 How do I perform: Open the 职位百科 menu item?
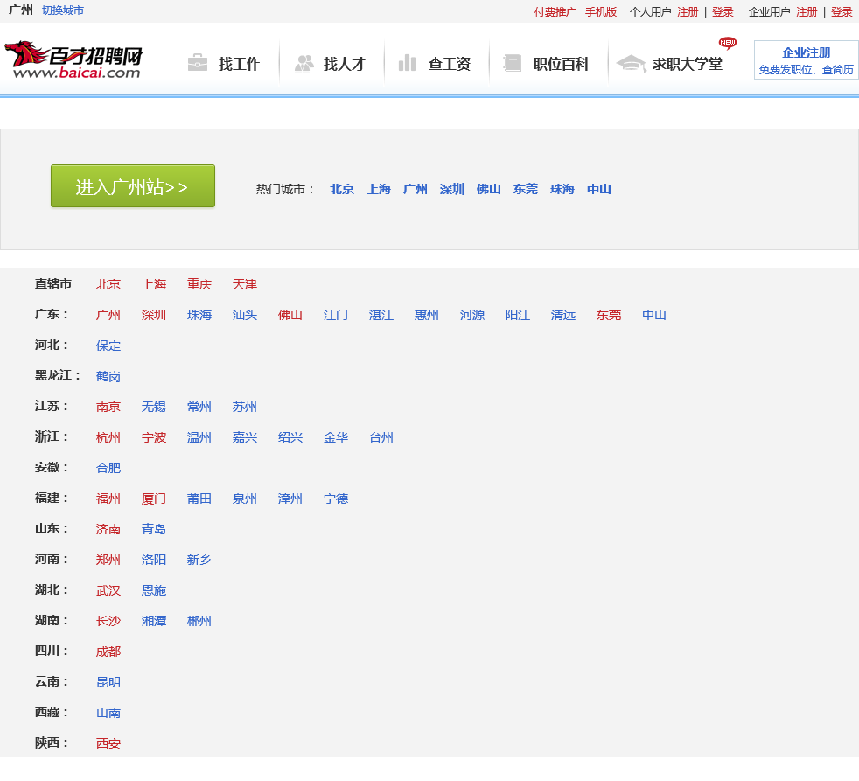point(561,64)
